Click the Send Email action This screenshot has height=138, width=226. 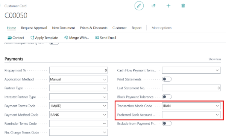pyautogui.click(x=106, y=38)
